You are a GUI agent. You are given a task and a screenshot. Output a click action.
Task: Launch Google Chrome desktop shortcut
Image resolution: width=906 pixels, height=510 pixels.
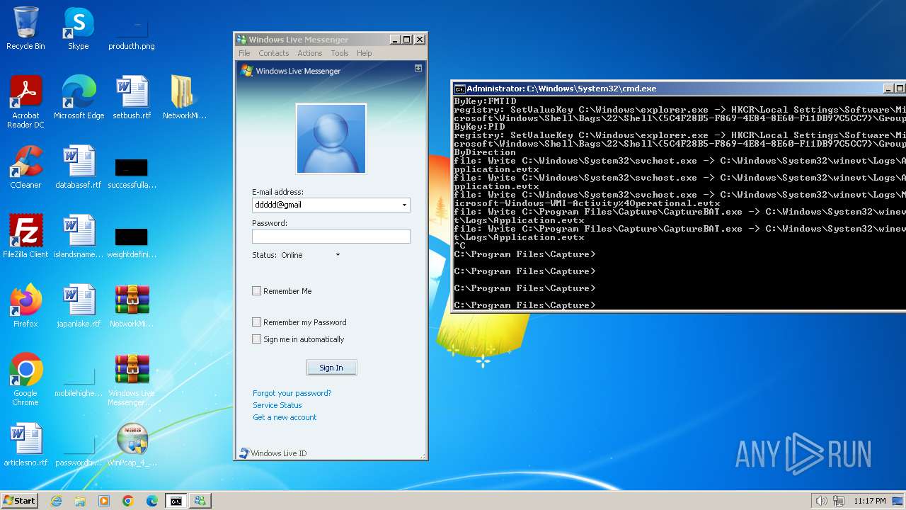[25, 380]
